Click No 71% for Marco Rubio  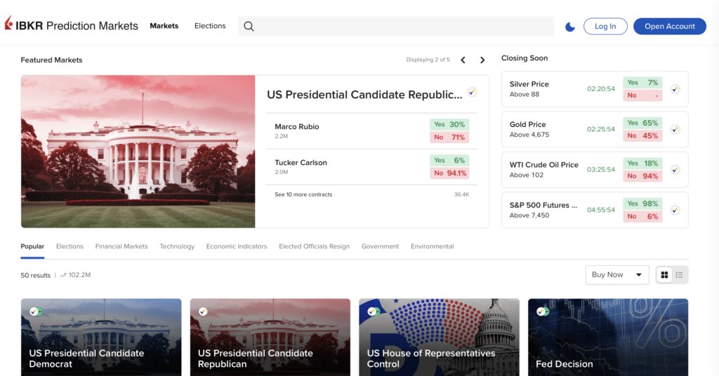tap(449, 137)
